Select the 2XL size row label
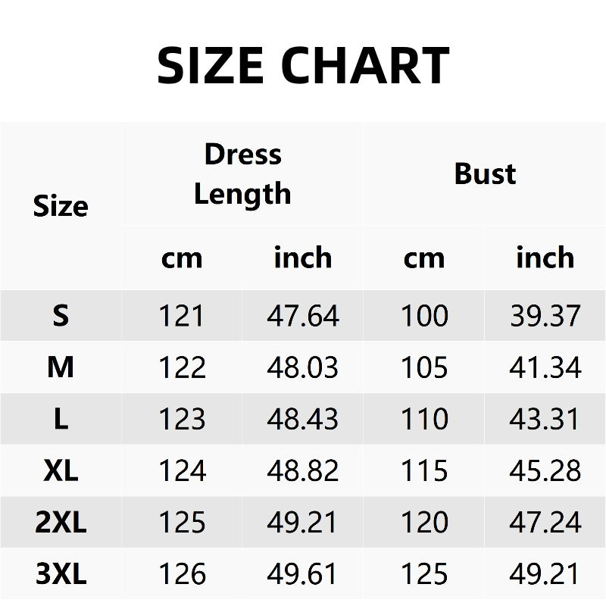The image size is (606, 606). pyautogui.click(x=61, y=523)
